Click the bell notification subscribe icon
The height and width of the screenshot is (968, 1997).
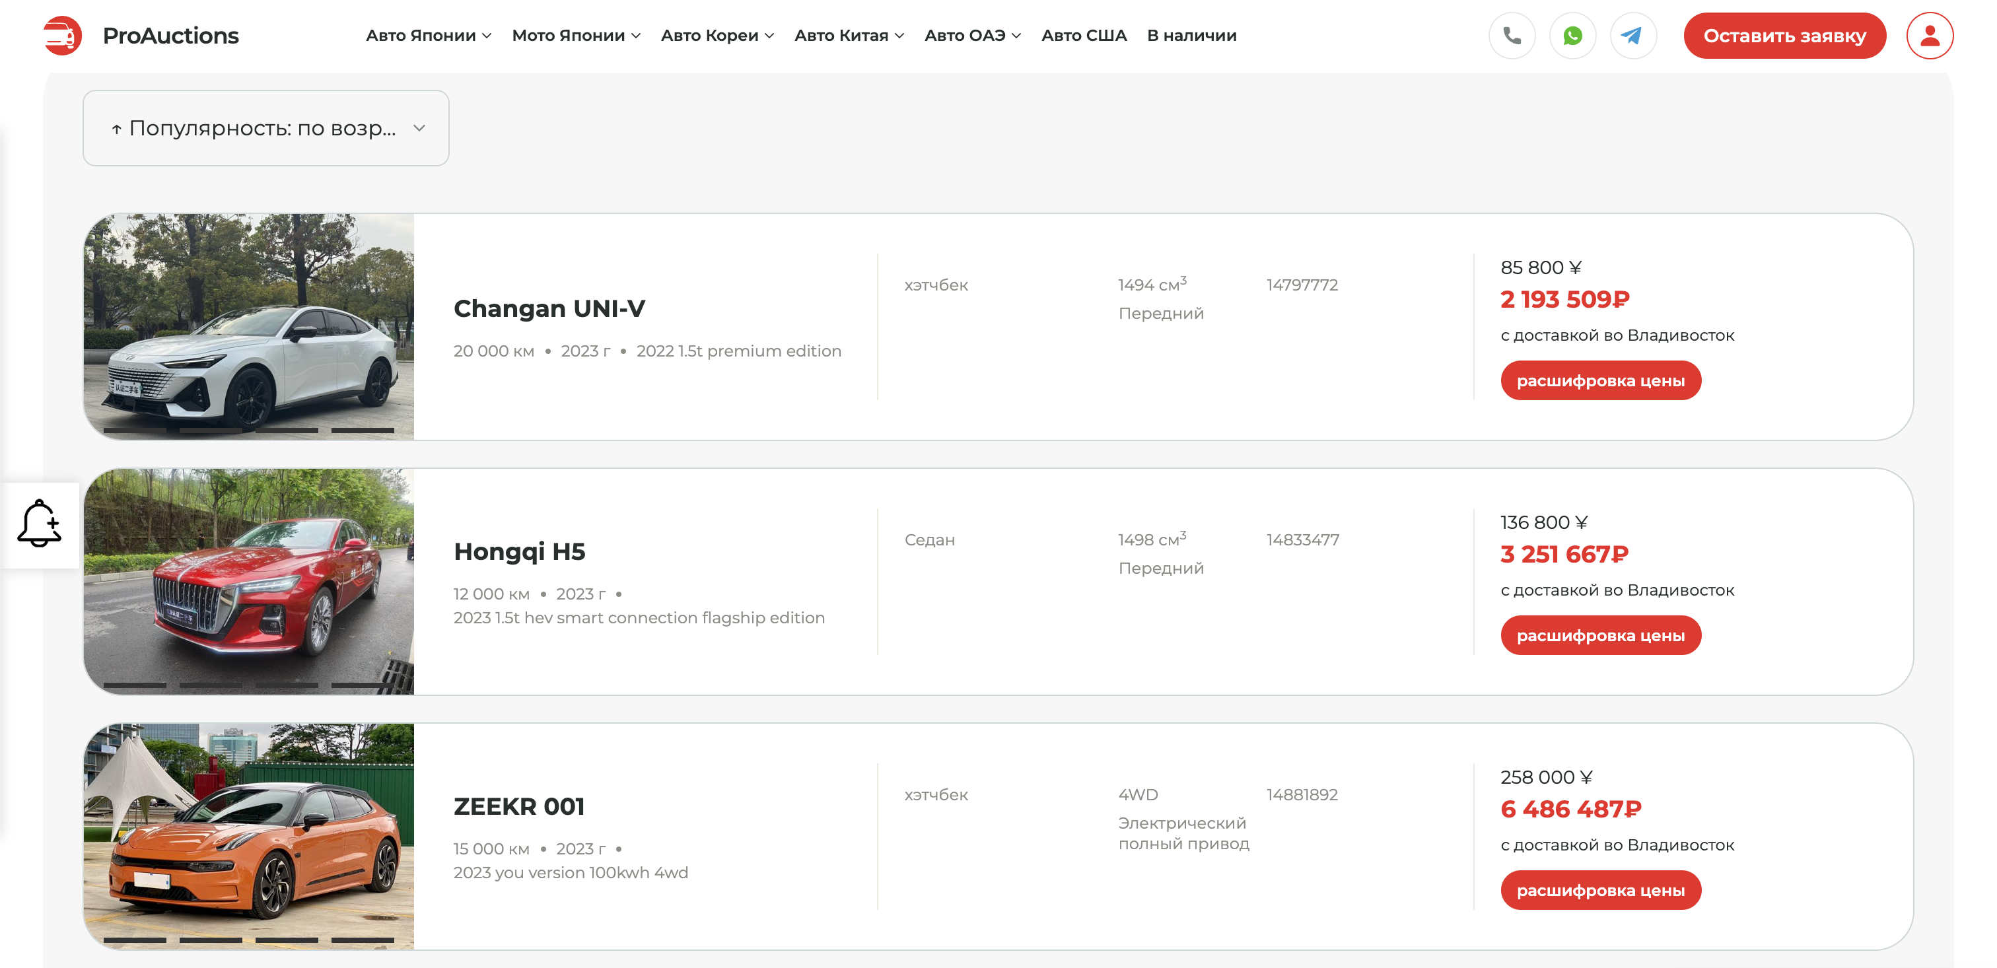click(39, 524)
